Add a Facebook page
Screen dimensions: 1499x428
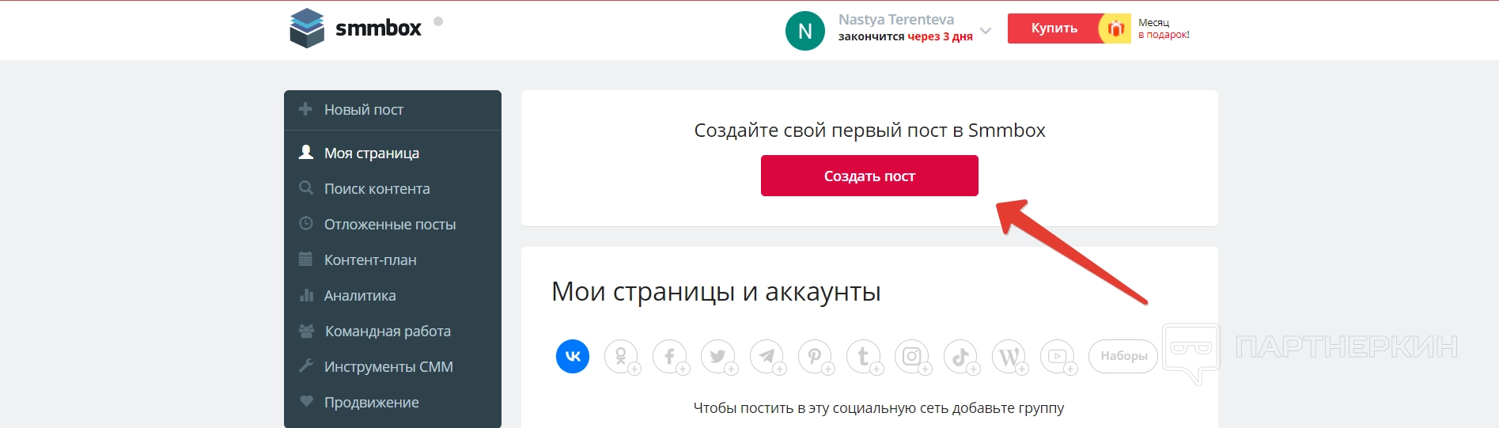tap(670, 357)
